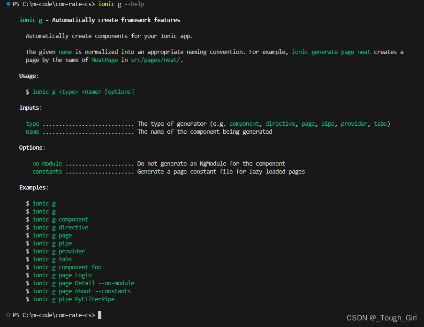
Task: Click the example 'ionic g provider'
Action: click(59, 251)
